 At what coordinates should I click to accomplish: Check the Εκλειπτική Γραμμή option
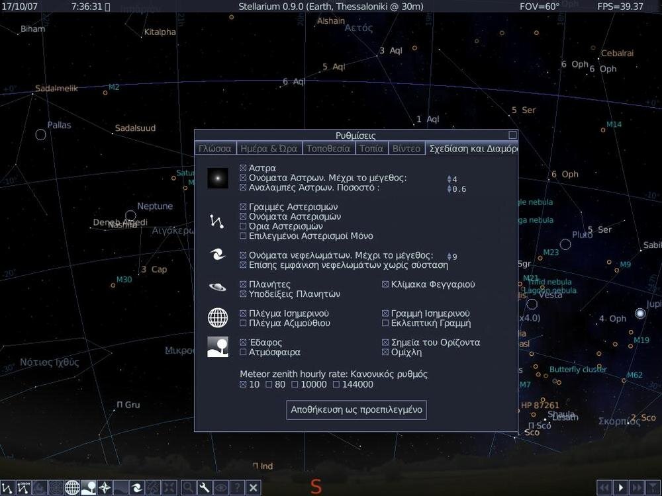tap(385, 323)
